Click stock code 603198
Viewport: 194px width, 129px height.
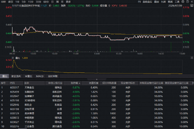click(14, 109)
